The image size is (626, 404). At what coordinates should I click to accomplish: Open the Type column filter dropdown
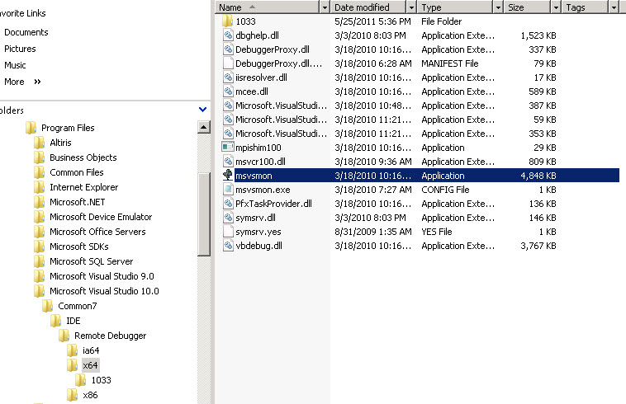pos(498,7)
